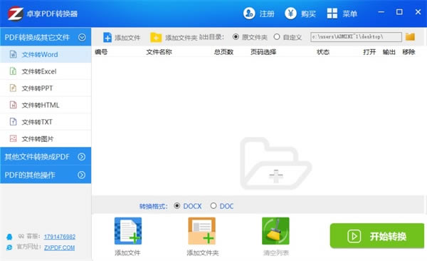The height and width of the screenshot is (261, 427).
Task: Open the ZXPDF.COM website link
Action: coord(59,247)
